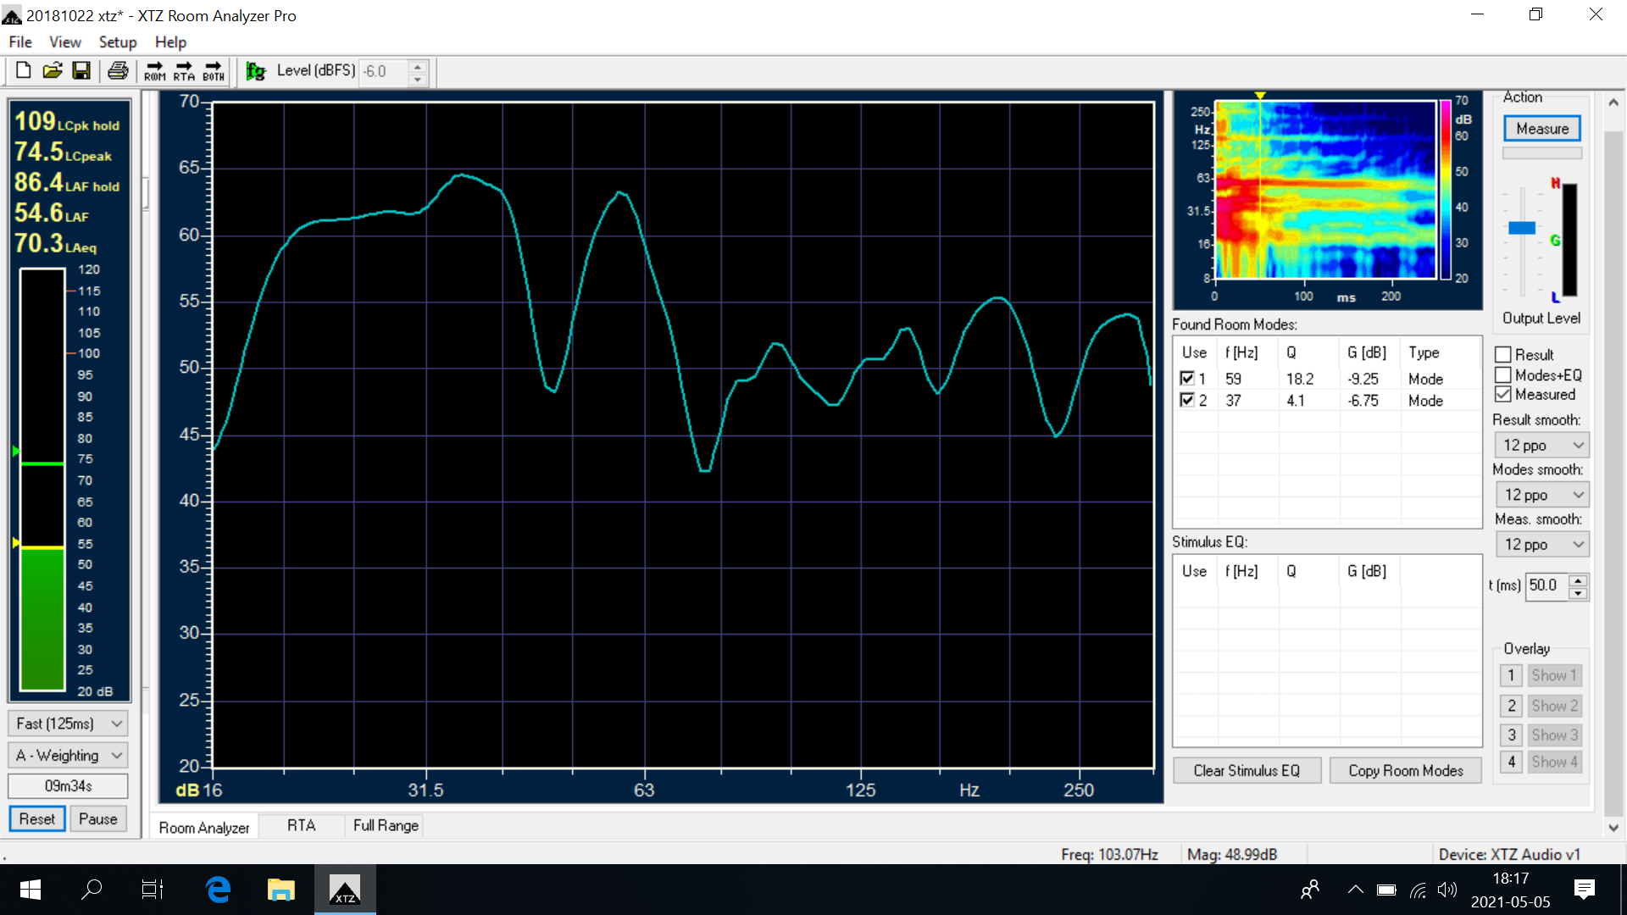Screen dimensions: 1627x915
Task: Open the View menu
Action: (x=65, y=42)
